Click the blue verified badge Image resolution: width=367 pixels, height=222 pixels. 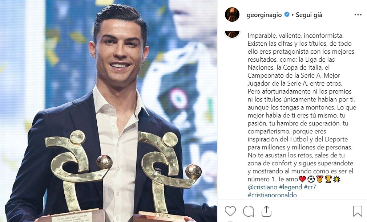click(x=287, y=15)
